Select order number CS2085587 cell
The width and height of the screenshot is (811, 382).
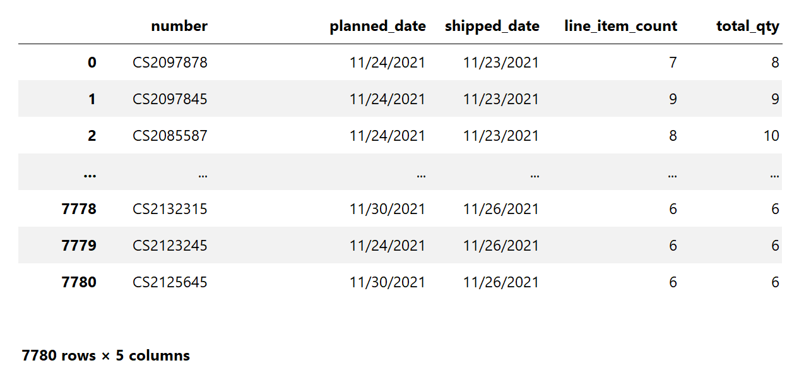(170, 136)
